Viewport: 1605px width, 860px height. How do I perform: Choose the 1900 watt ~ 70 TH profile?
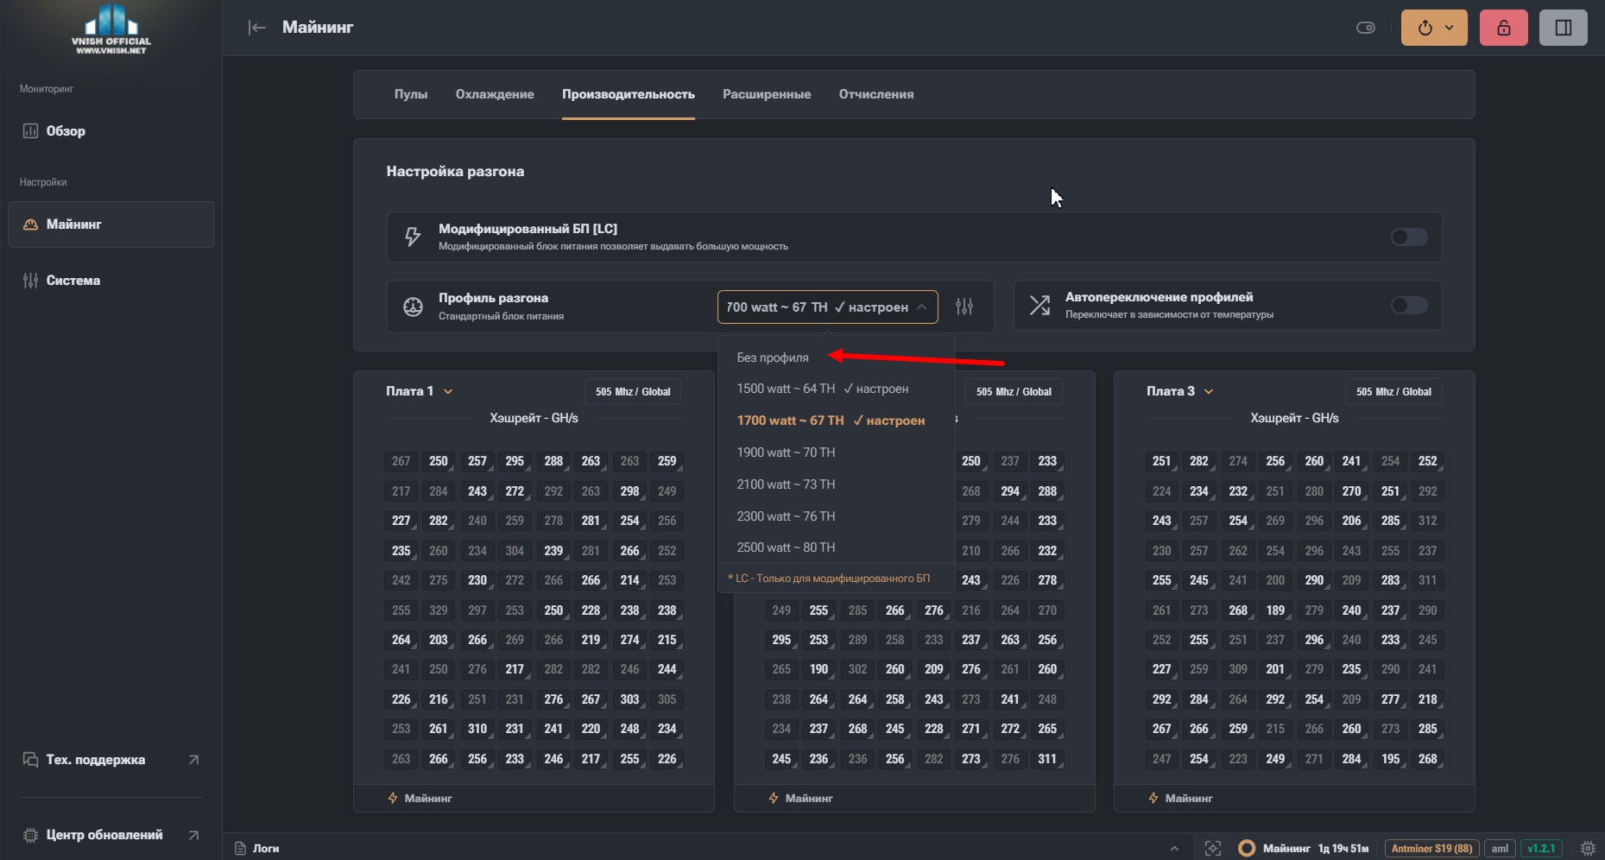click(836, 452)
